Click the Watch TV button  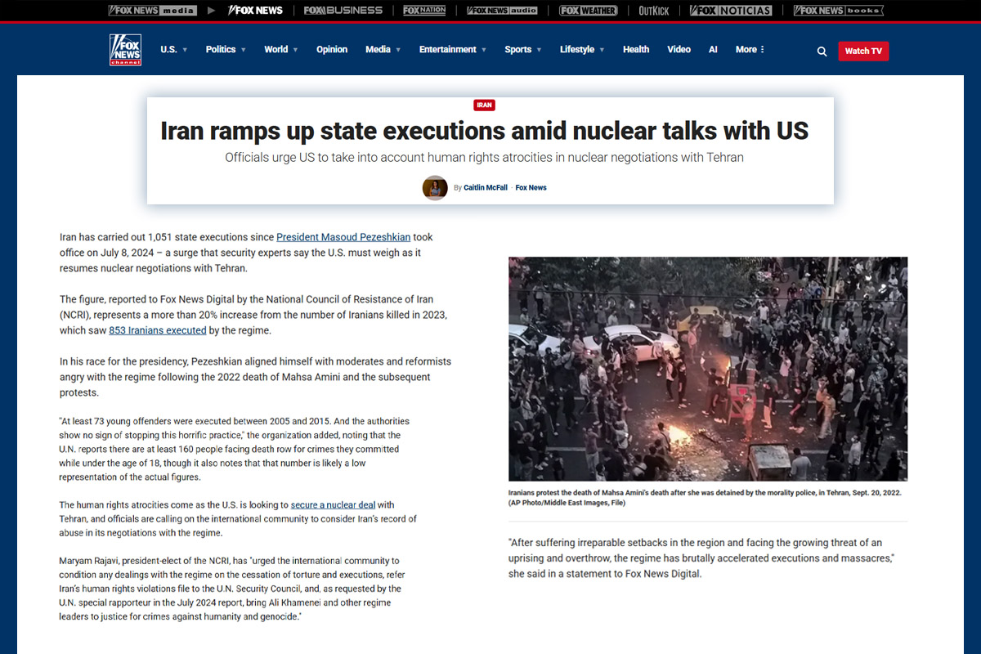coord(863,51)
